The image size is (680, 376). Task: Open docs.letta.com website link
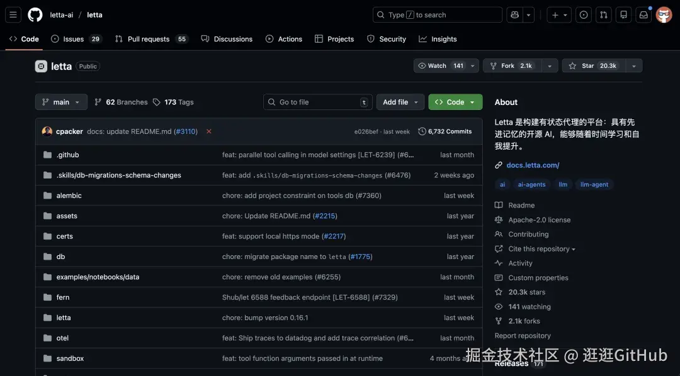(533, 165)
